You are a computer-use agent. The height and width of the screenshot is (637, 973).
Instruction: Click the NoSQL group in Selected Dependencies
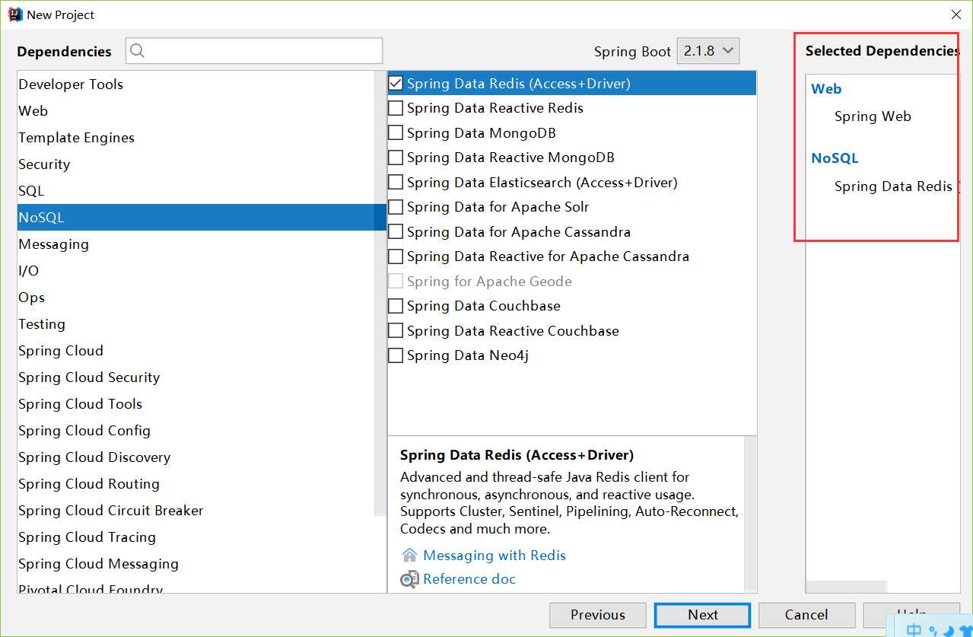[x=835, y=158]
